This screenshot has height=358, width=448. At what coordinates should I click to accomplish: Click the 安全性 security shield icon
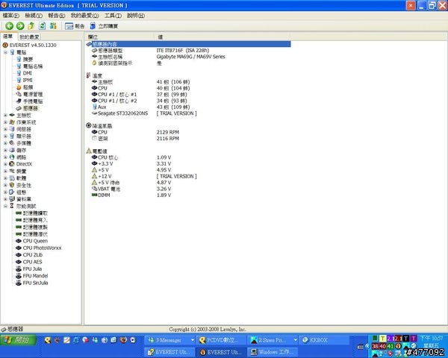tap(12, 185)
